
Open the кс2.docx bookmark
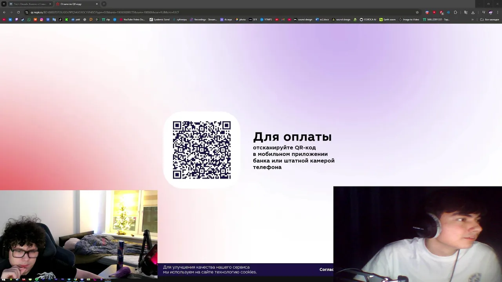click(322, 19)
